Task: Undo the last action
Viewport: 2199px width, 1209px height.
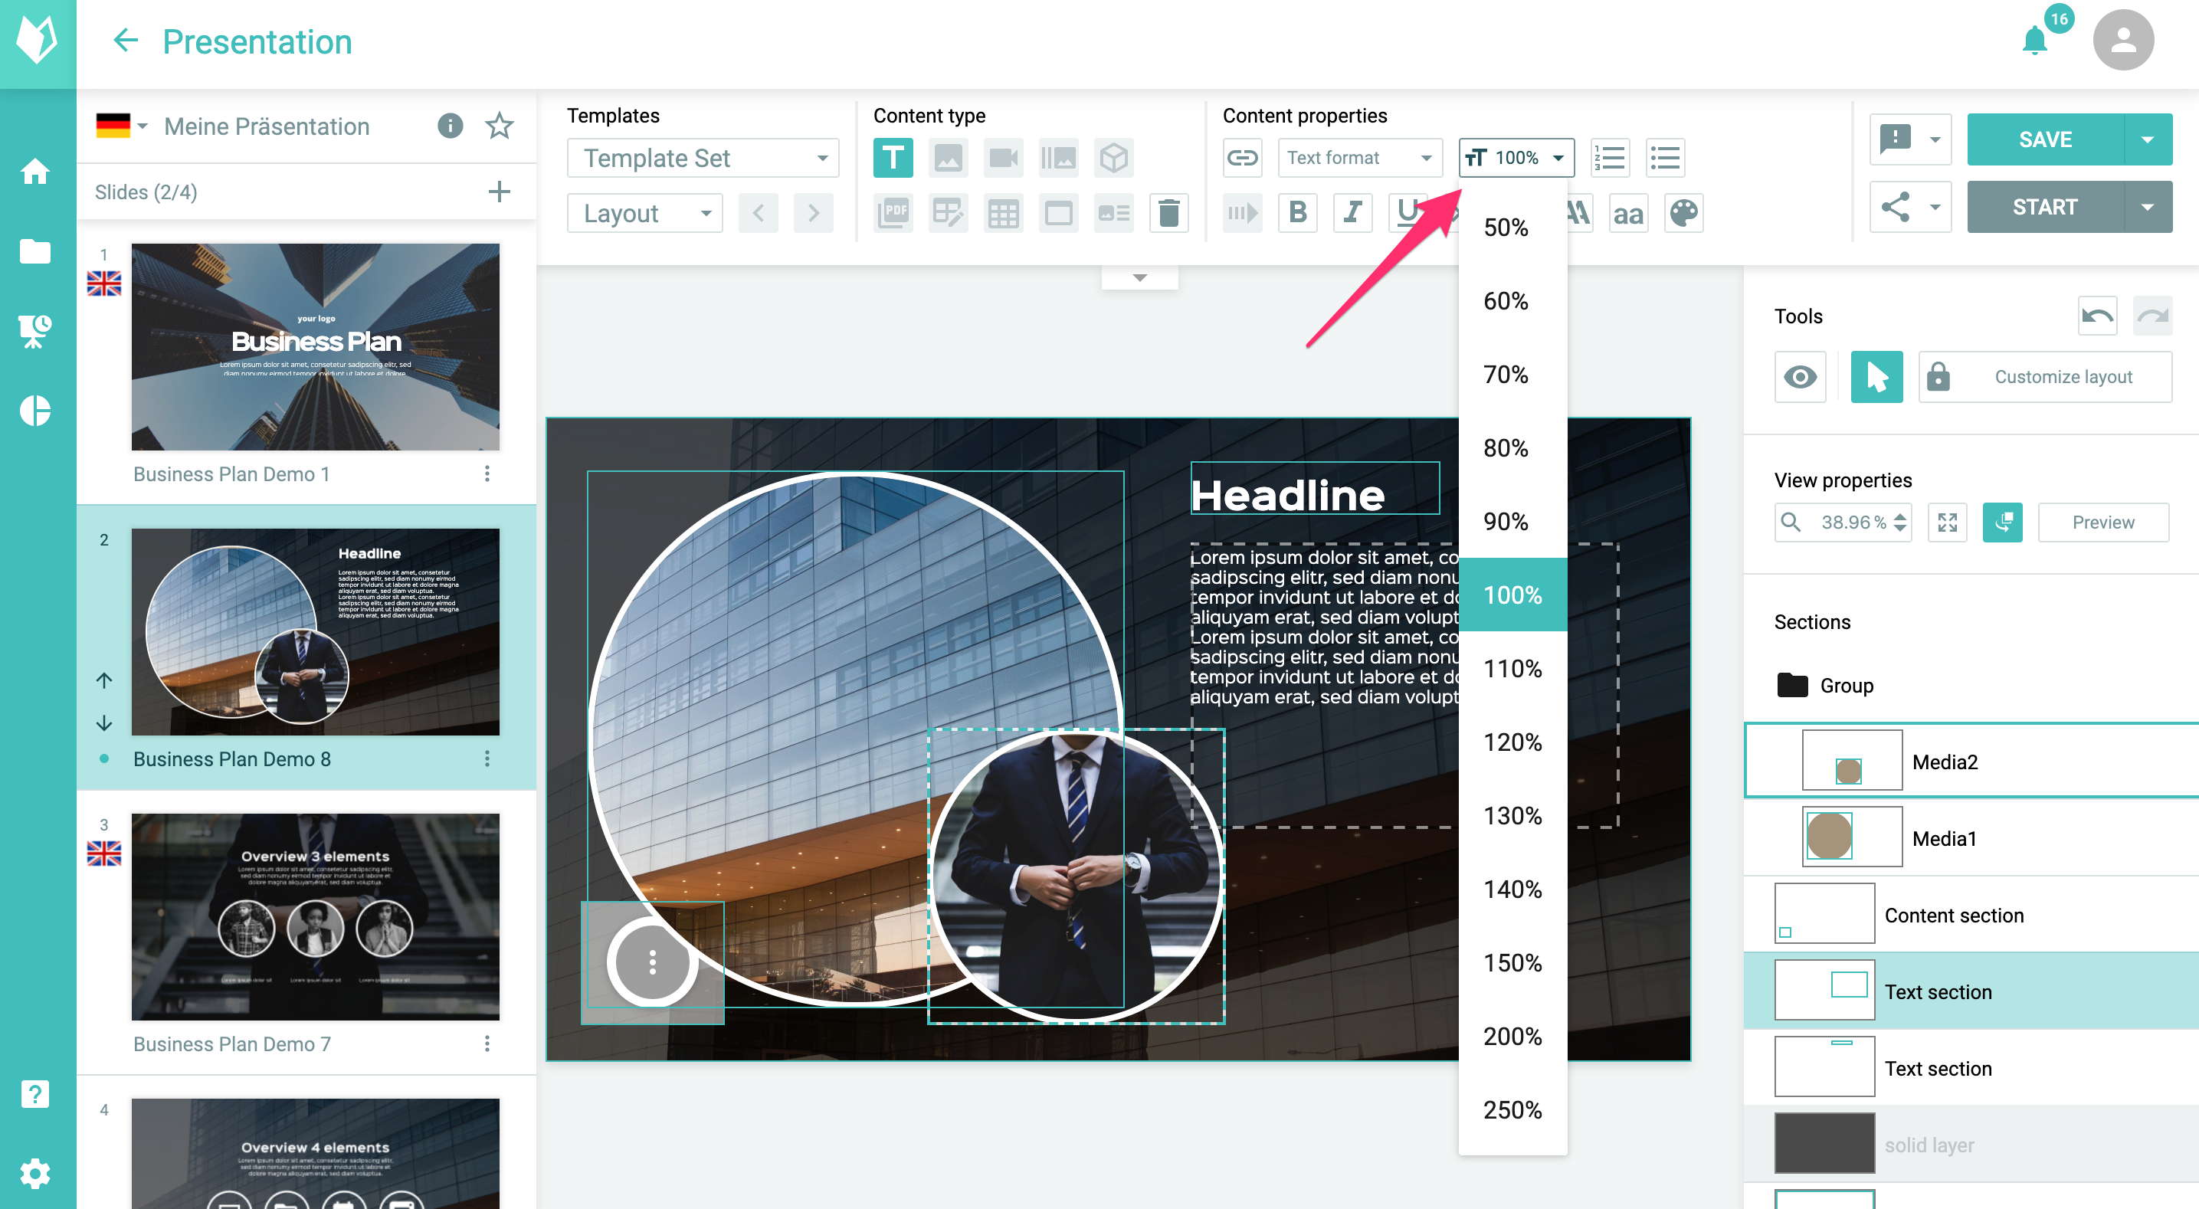Action: [2096, 316]
